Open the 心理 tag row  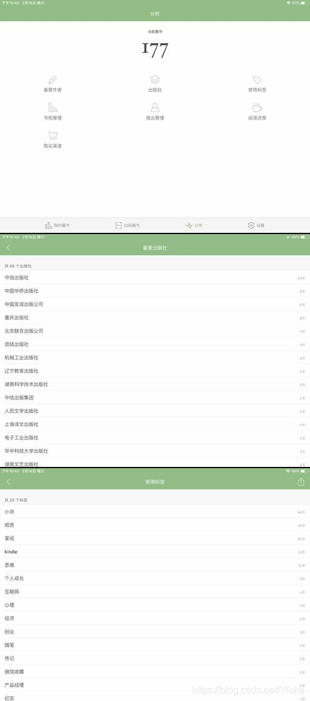(155, 605)
